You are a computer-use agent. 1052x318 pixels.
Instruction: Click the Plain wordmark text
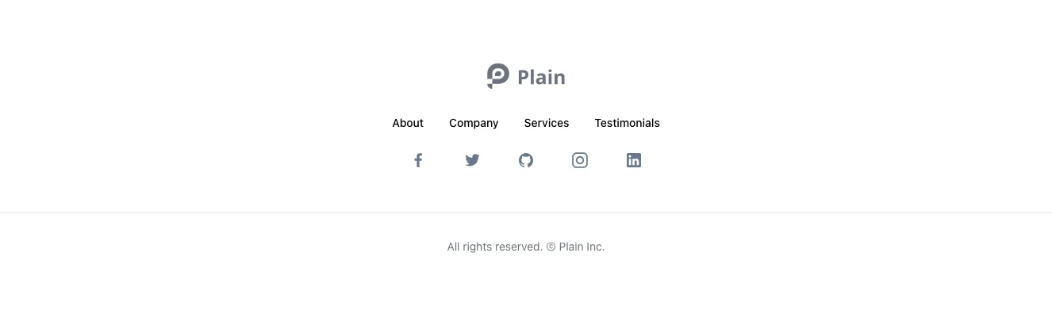coord(541,77)
